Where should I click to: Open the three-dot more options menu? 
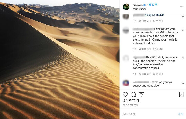[x=182, y=7]
